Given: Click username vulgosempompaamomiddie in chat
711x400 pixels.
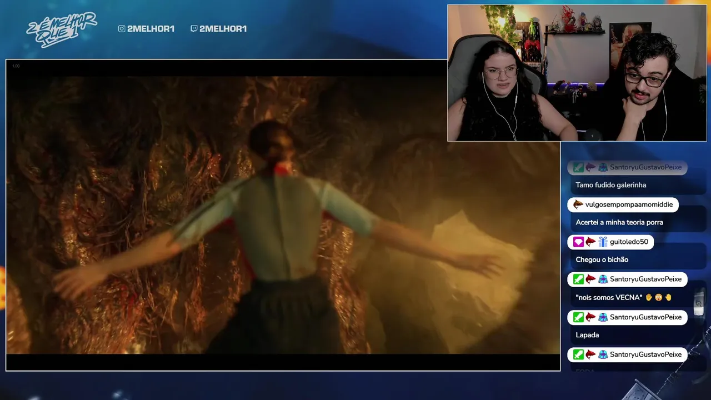Looking at the screenshot, I should pyautogui.click(x=629, y=204).
